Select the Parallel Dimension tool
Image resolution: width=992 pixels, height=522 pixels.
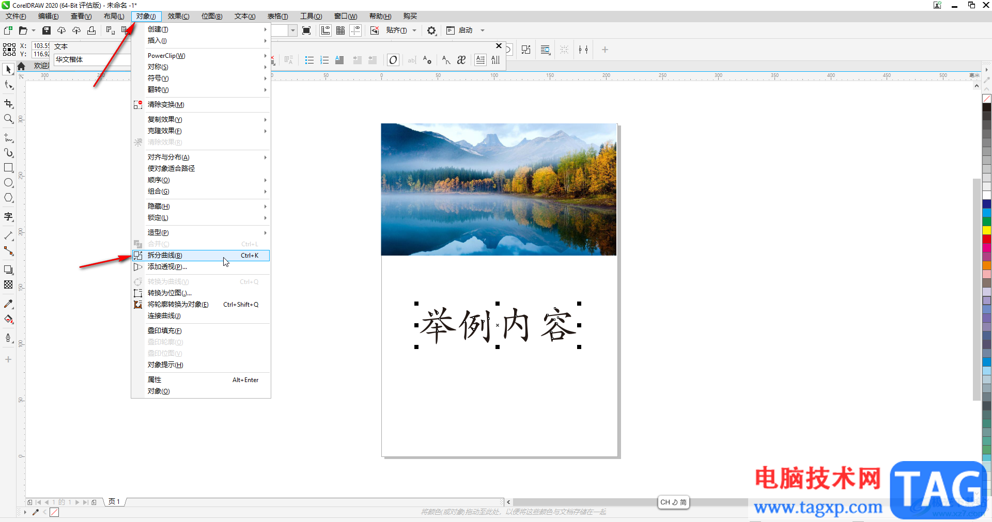tap(8, 235)
